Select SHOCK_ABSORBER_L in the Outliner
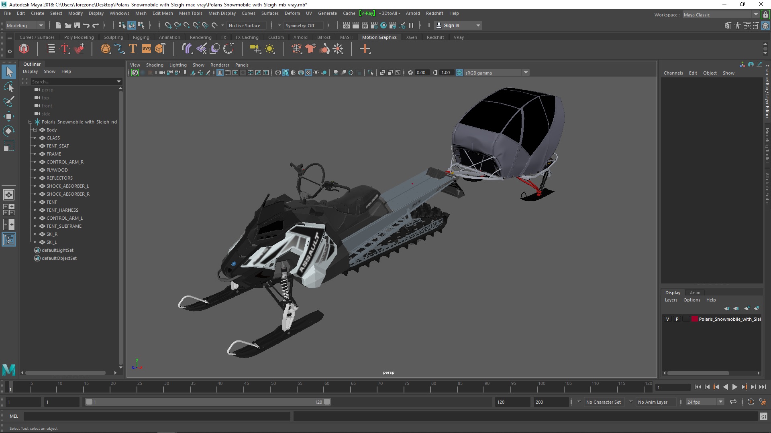 [x=67, y=186]
